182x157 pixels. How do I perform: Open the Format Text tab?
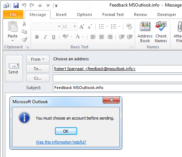coord(113,15)
